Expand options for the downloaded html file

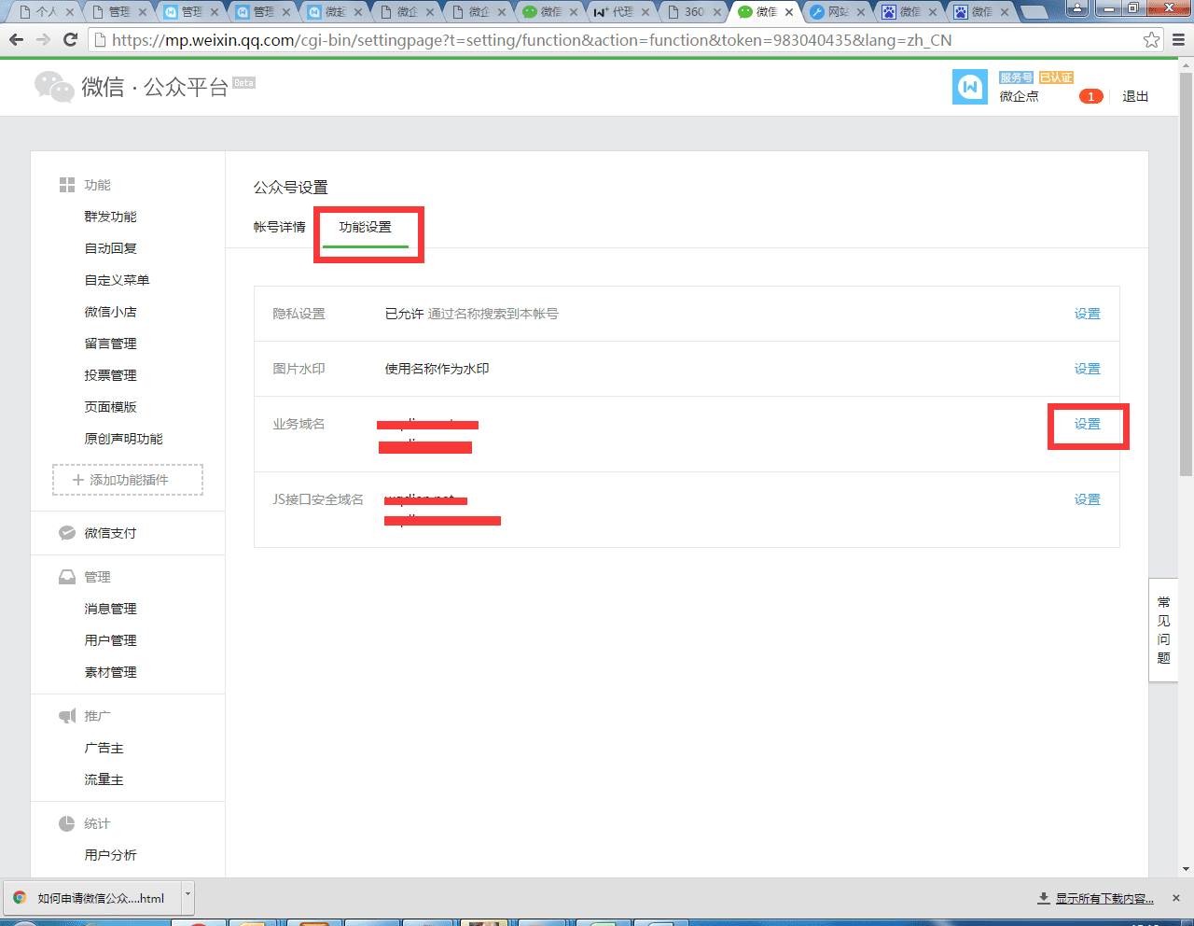(x=187, y=894)
